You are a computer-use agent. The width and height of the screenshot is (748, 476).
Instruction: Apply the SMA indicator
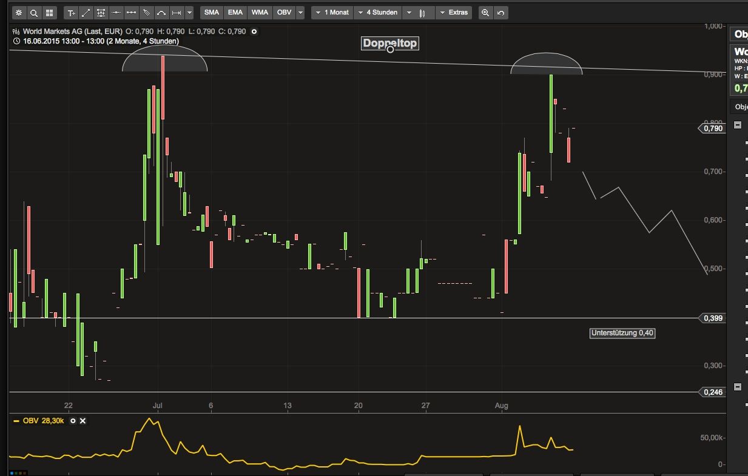pos(211,12)
